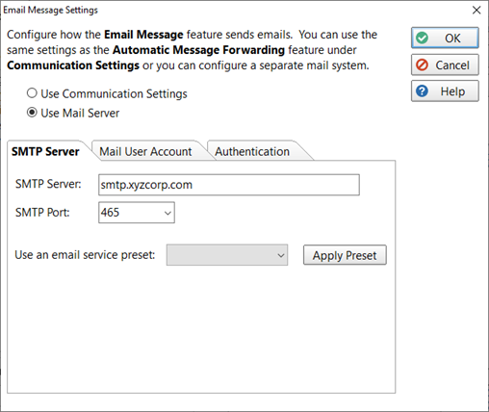This screenshot has width=489, height=412.
Task: Cancel the email message settings
Action: click(445, 64)
